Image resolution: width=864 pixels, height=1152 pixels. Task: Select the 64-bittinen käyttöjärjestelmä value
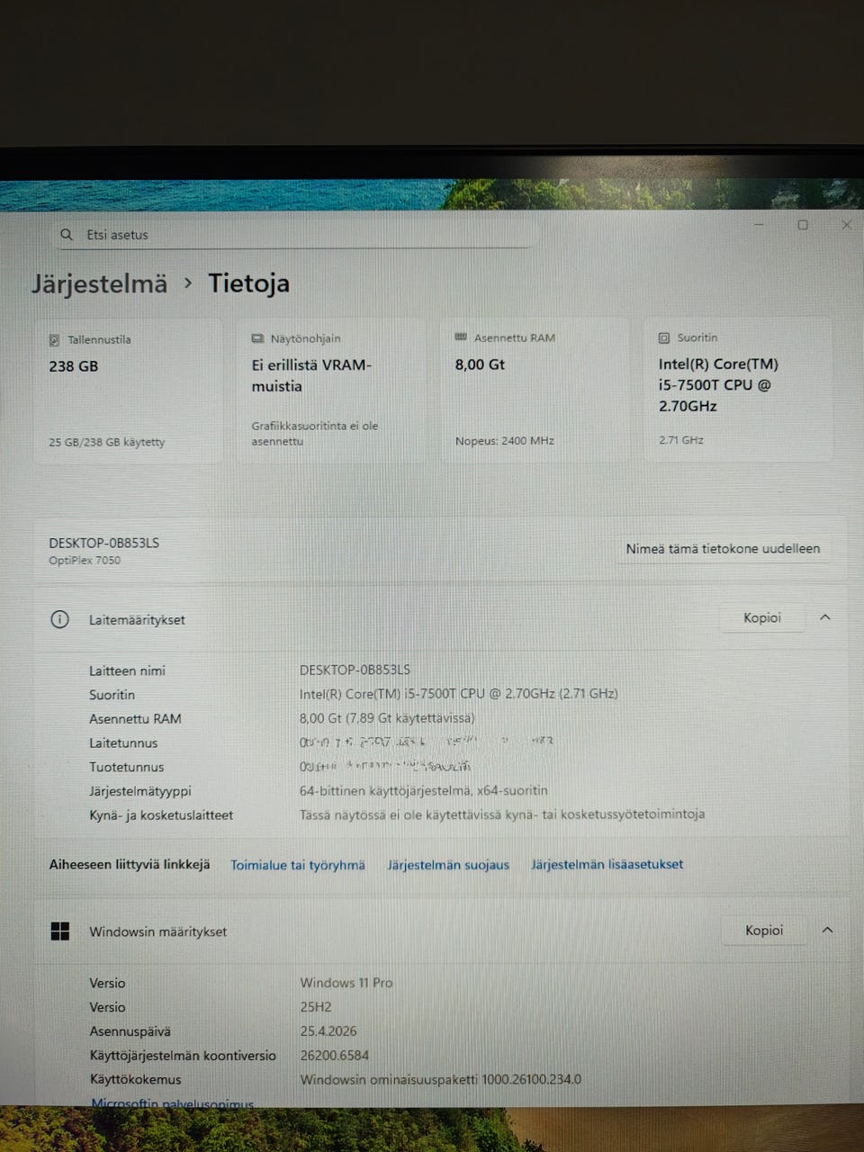click(x=423, y=790)
